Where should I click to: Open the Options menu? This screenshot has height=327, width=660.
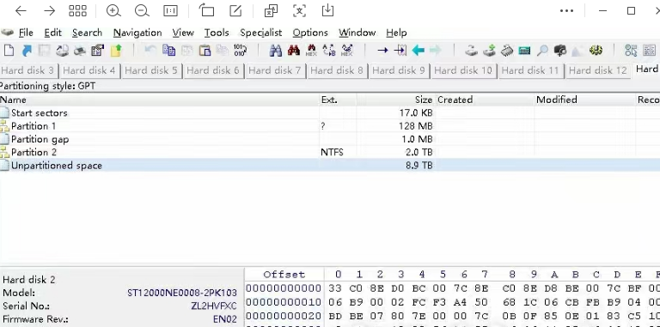click(310, 33)
